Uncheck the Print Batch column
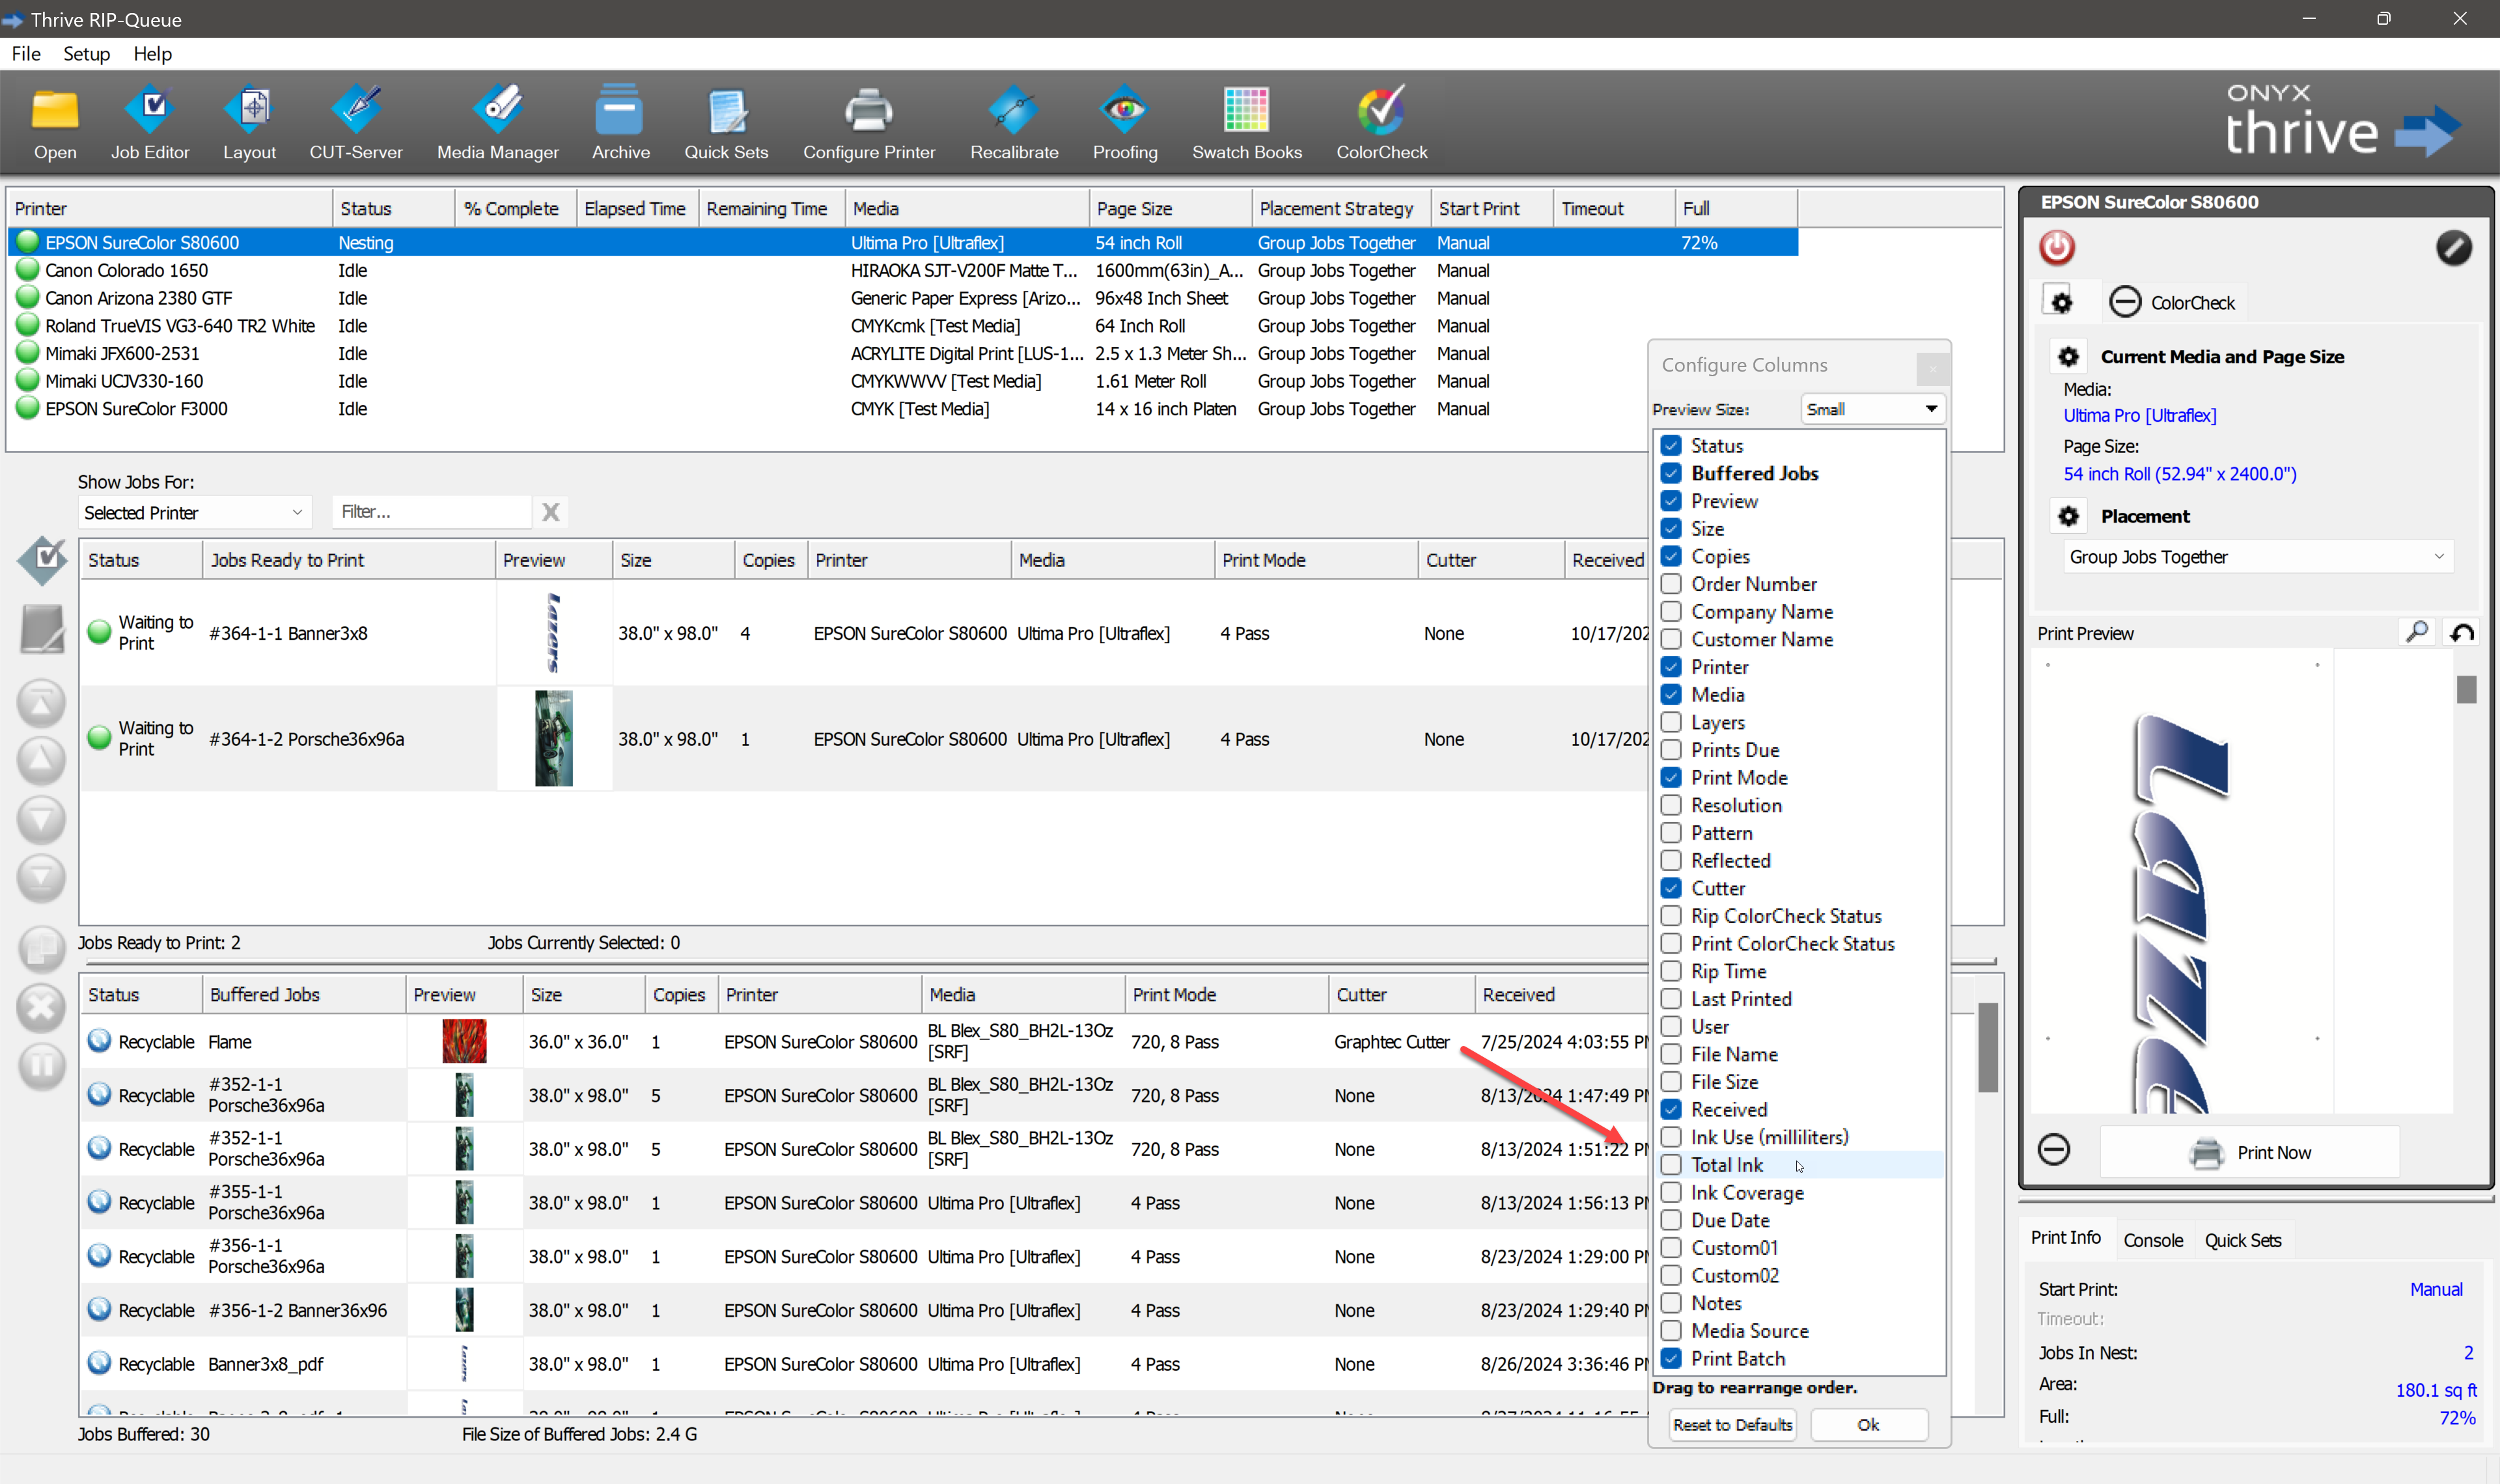2500x1484 pixels. [x=1671, y=1359]
